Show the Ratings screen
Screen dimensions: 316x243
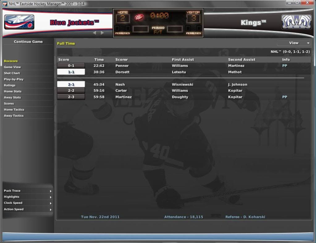10,85
